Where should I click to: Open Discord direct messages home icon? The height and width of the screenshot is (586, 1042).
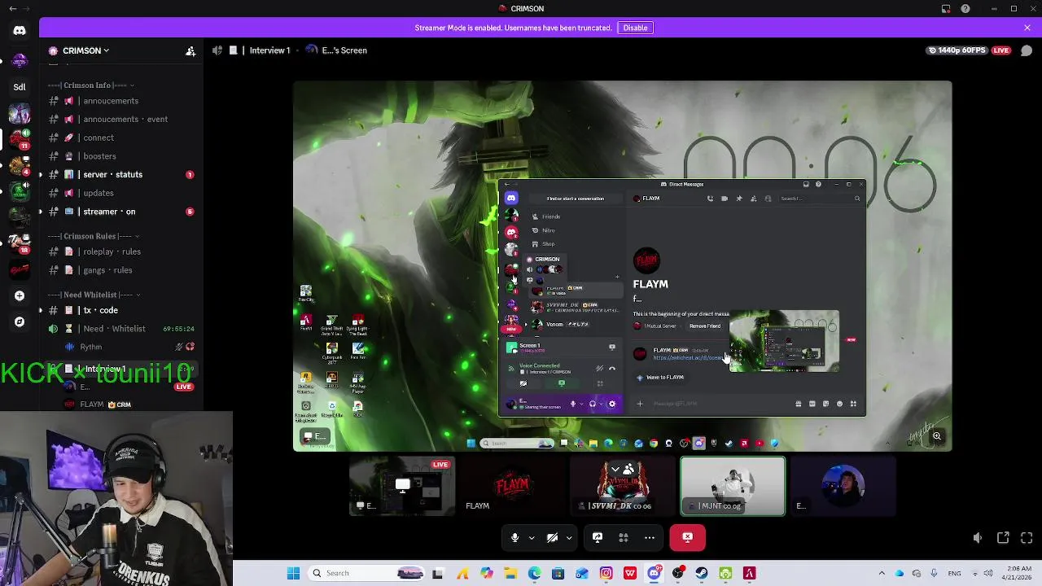20,31
